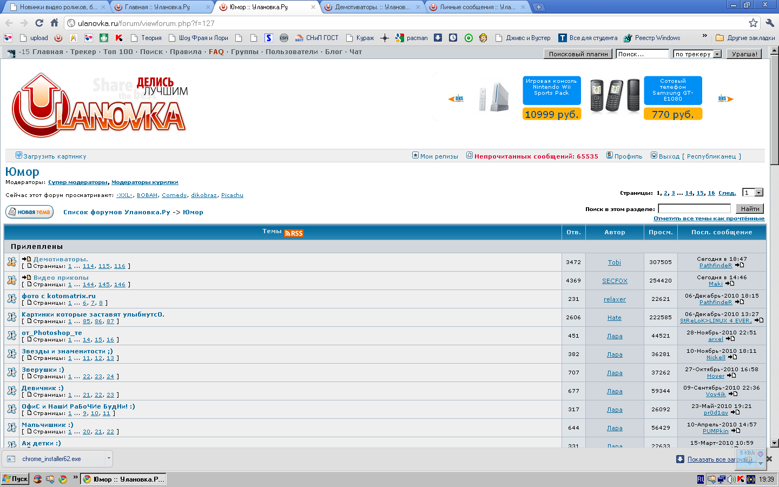Viewport: 779px width, 487px height.
Task: Open a new browser tab
Action: [x=539, y=7]
